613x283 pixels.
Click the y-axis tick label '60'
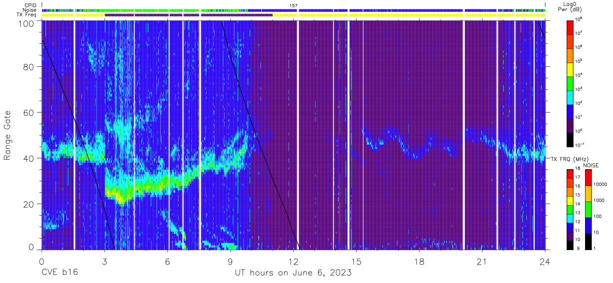pyautogui.click(x=28, y=112)
